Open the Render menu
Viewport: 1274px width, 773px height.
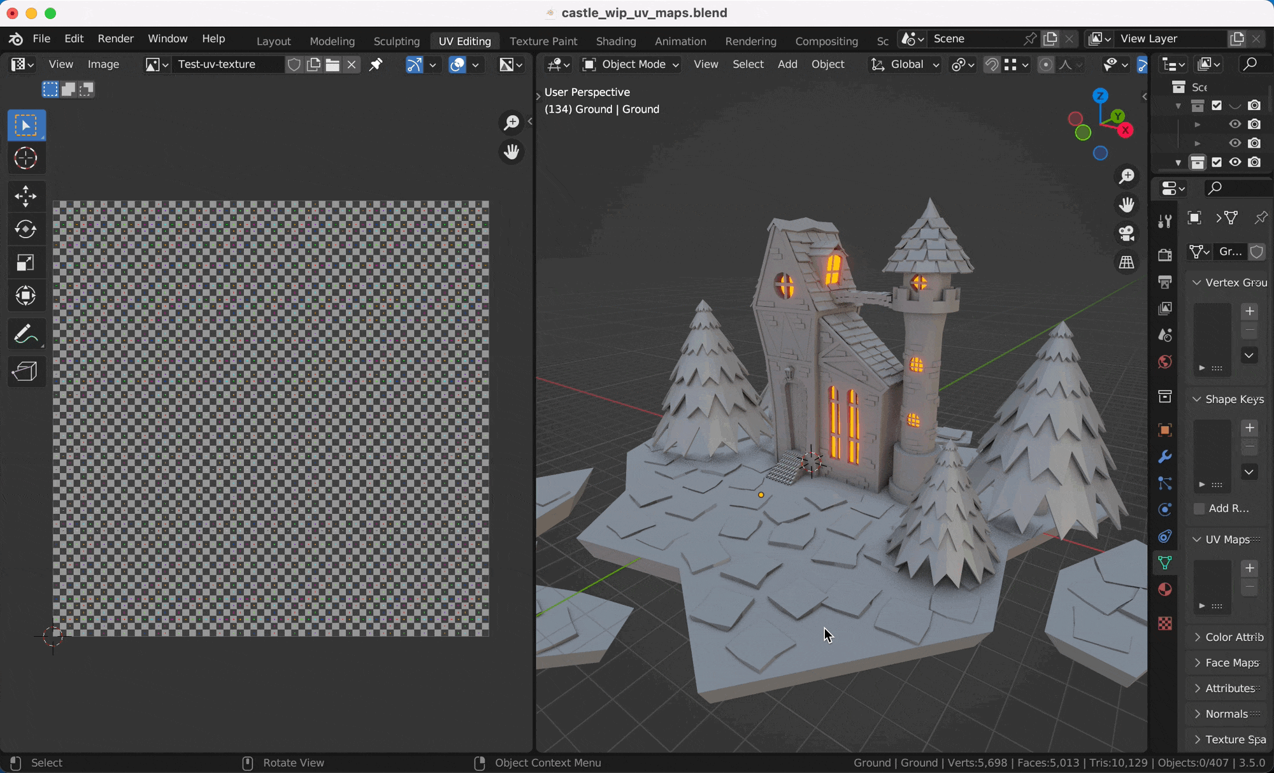click(x=116, y=38)
